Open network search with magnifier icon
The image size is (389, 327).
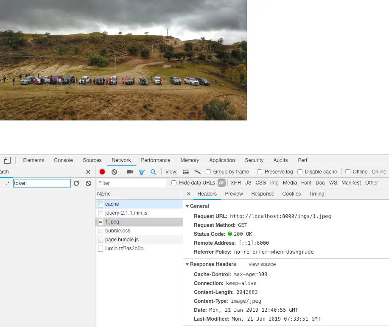[x=153, y=172]
